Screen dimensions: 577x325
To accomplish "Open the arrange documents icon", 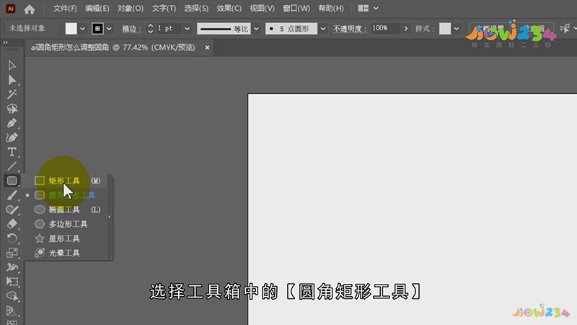I will pos(364,8).
